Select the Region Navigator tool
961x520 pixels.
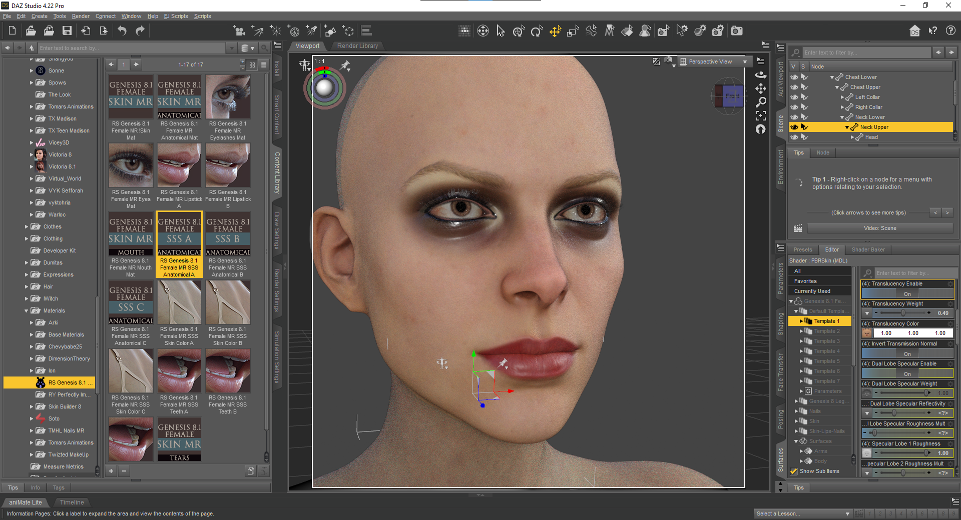pyautogui.click(x=645, y=31)
